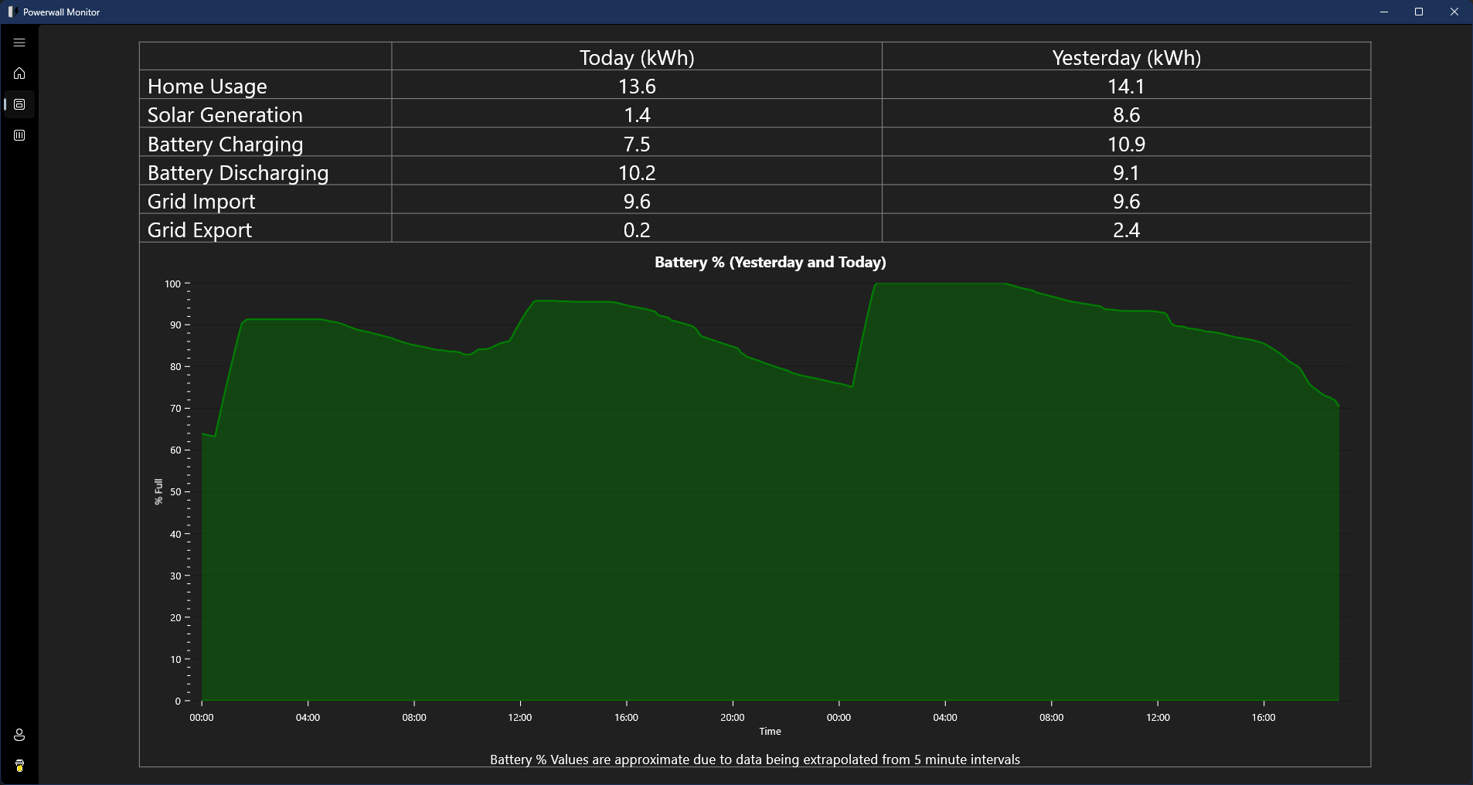This screenshot has width=1473, height=785.
Task: Click the Battery % chart title
Action: tap(770, 263)
